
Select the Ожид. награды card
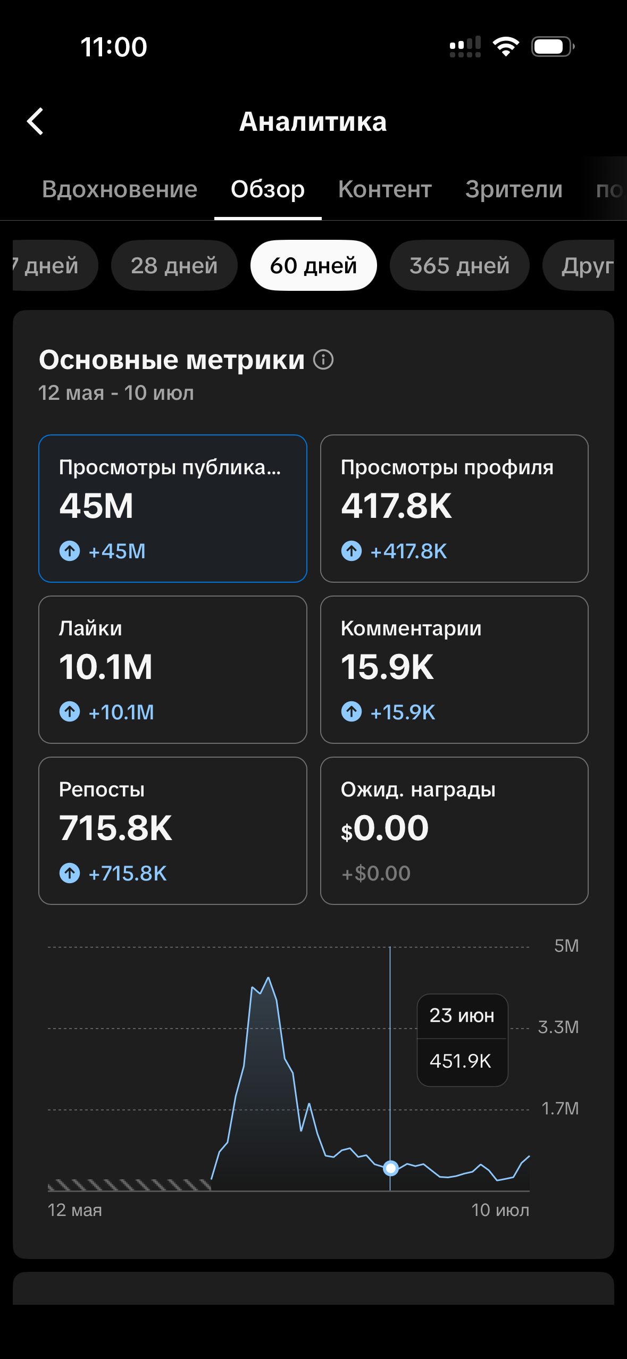[x=454, y=830]
